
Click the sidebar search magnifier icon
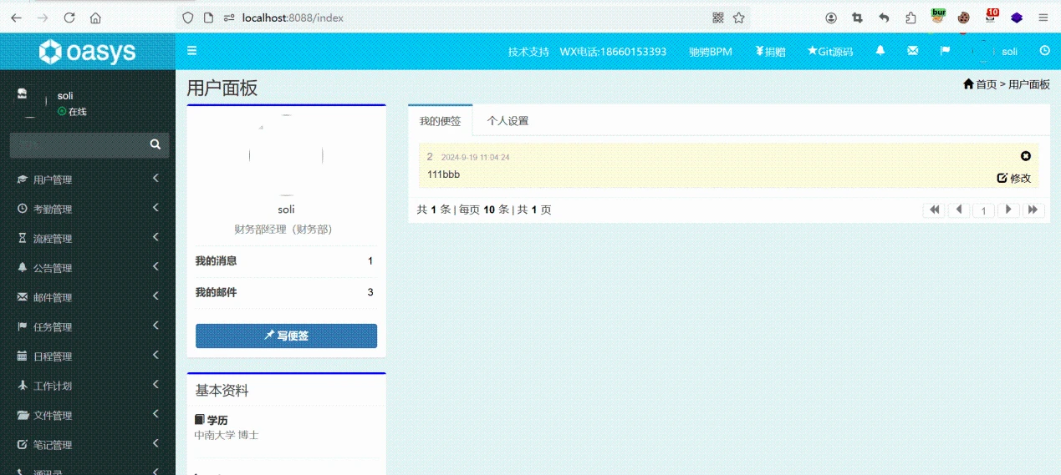point(156,145)
